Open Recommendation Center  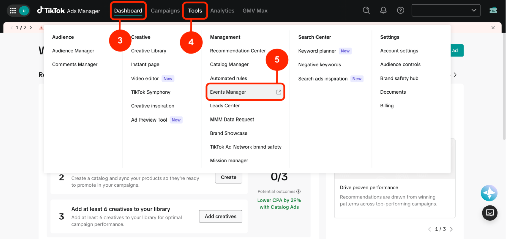[x=238, y=51]
